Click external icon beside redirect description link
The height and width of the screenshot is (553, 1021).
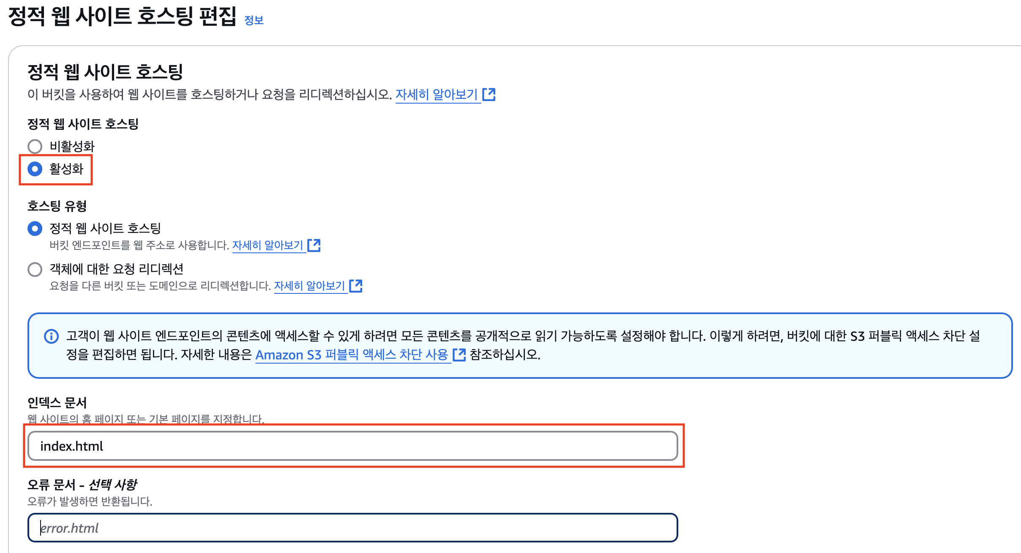pyautogui.click(x=356, y=286)
